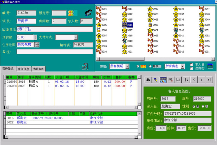
Task: Click the calendar grid icon beside 改房态
Action: tap(210, 66)
